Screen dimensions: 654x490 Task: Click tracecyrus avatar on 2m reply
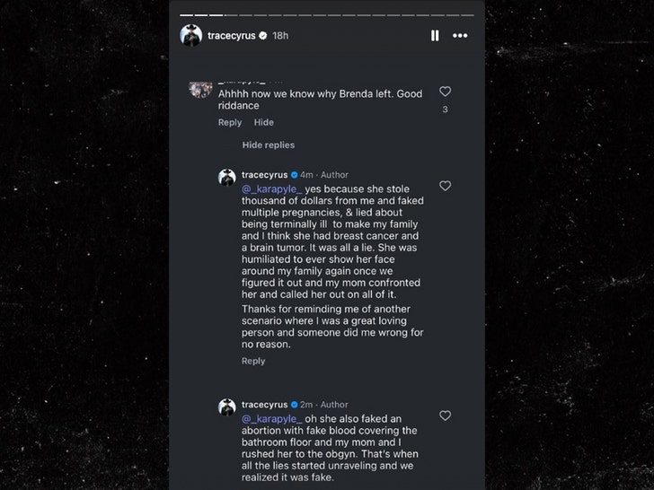[x=227, y=407]
